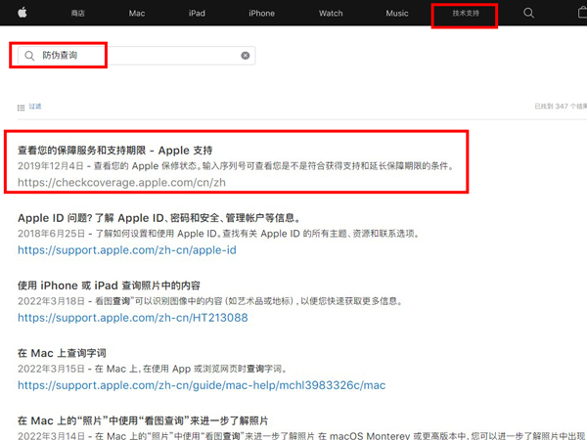This screenshot has width=587, height=440.
Task: Open the search magnifier in navigation bar
Action: (x=528, y=13)
